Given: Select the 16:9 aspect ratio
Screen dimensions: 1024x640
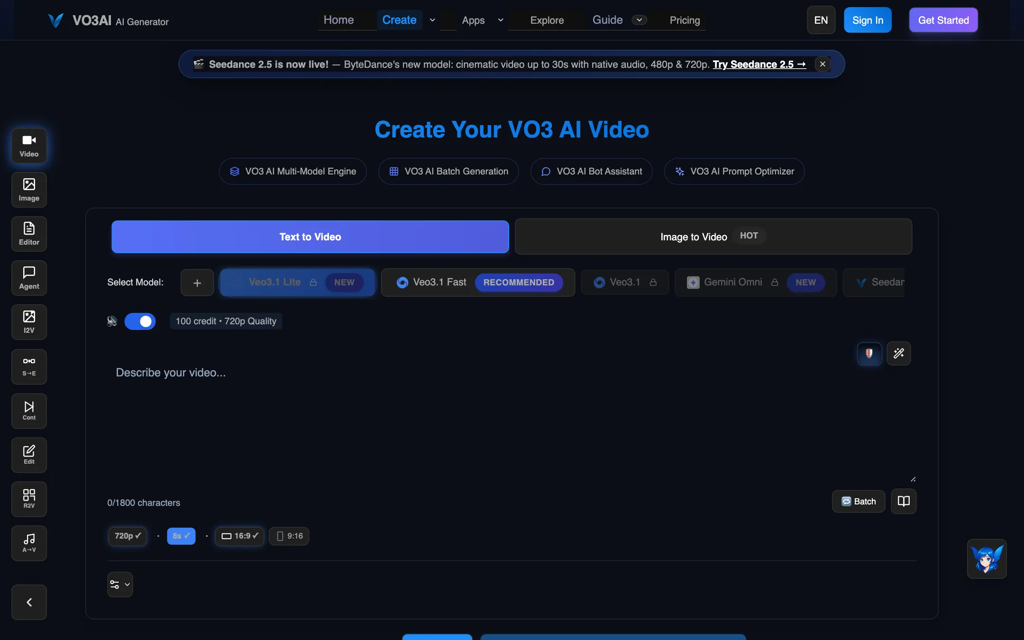Looking at the screenshot, I should click(240, 536).
